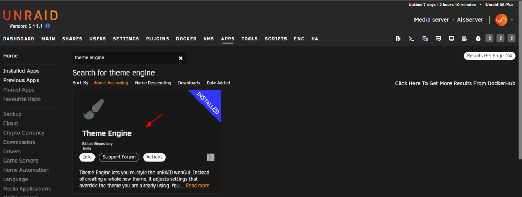Switch to the Users tab
The height and width of the screenshot is (197, 522).
(98, 39)
